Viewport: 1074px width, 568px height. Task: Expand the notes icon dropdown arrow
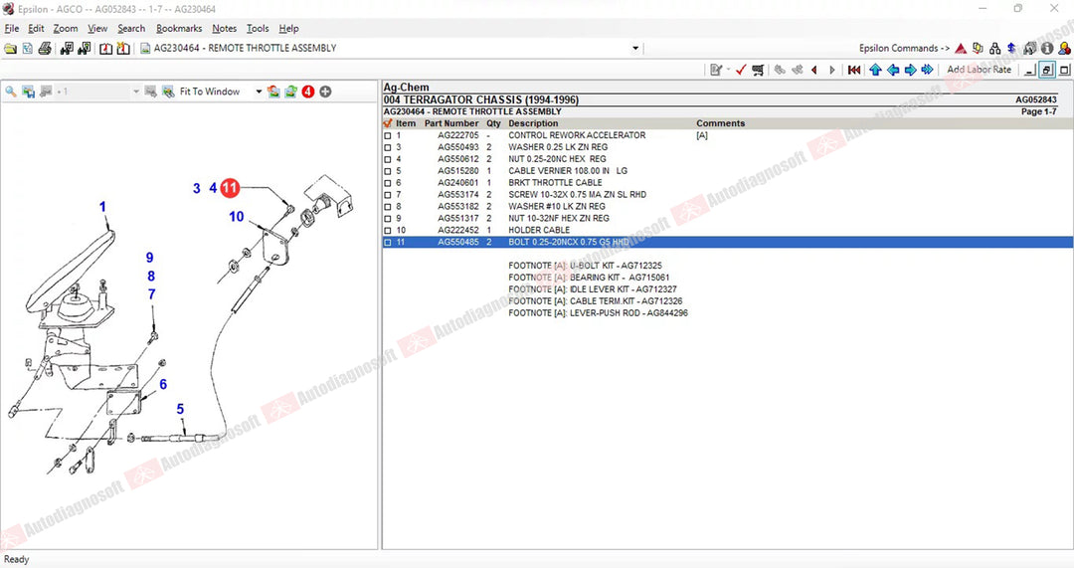727,70
